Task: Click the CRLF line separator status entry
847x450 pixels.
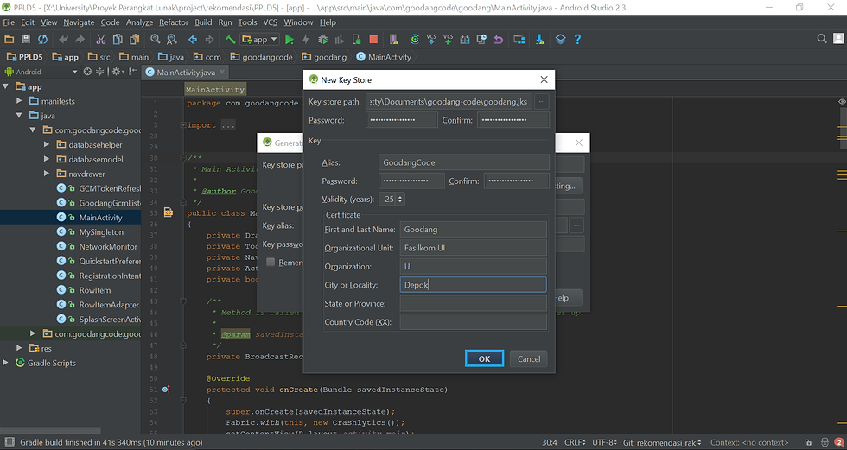Action: 575,442
